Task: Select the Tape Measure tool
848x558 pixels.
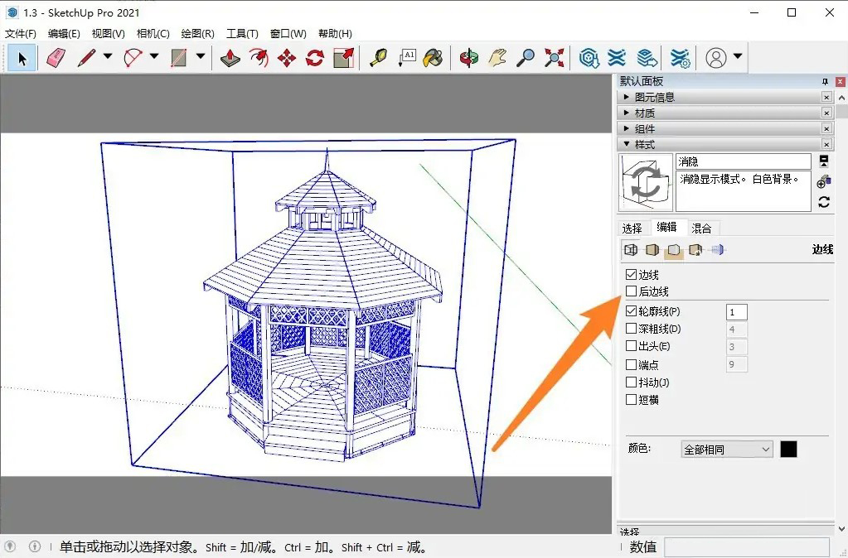Action: (378, 58)
